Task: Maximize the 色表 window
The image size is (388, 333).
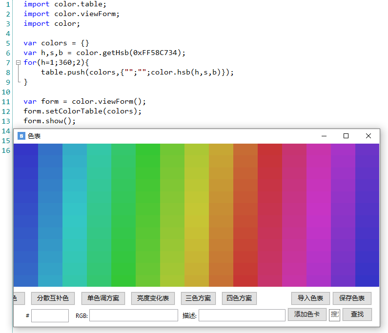Action: 346,136
